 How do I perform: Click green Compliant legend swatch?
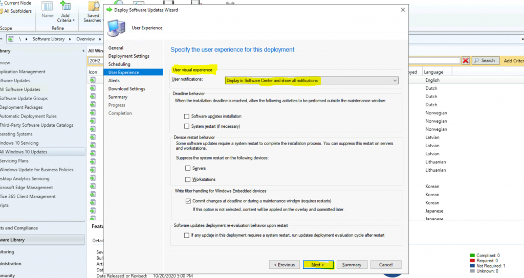click(x=472, y=256)
